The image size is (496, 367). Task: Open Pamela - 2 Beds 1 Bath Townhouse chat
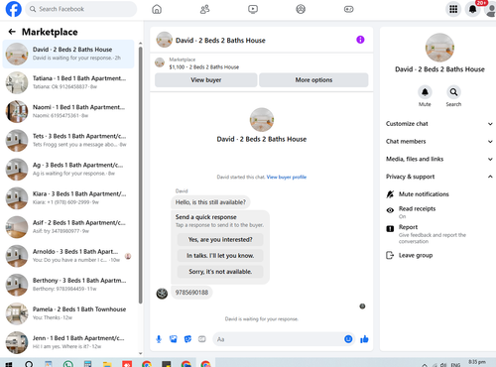[x=68, y=313]
